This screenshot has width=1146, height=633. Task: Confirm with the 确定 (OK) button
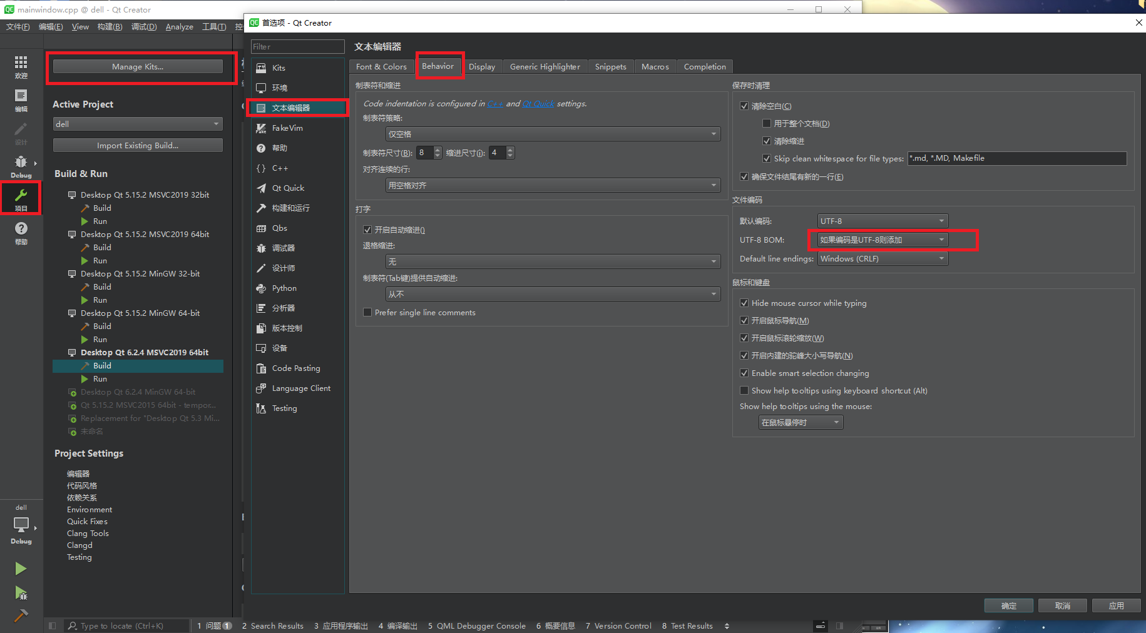click(1008, 605)
